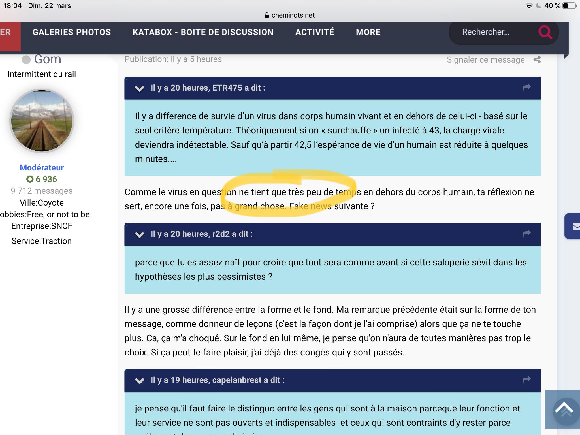Jump to ETR475's original quoted post arrow
Screen dimensions: 580x435
[x=526, y=88]
